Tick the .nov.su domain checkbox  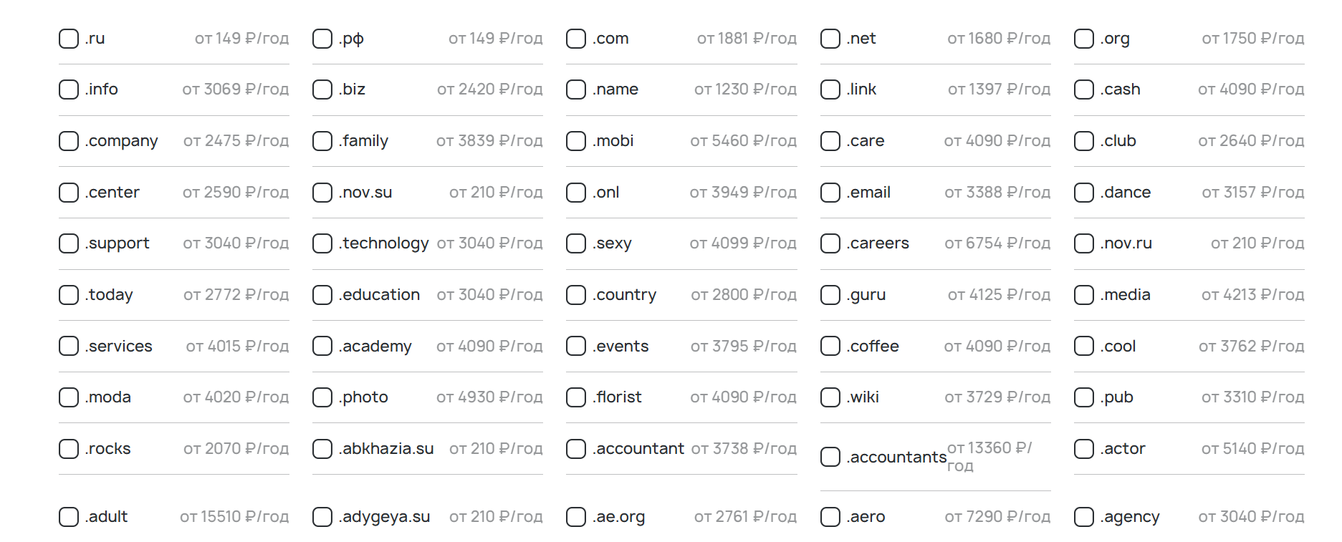pos(322,193)
